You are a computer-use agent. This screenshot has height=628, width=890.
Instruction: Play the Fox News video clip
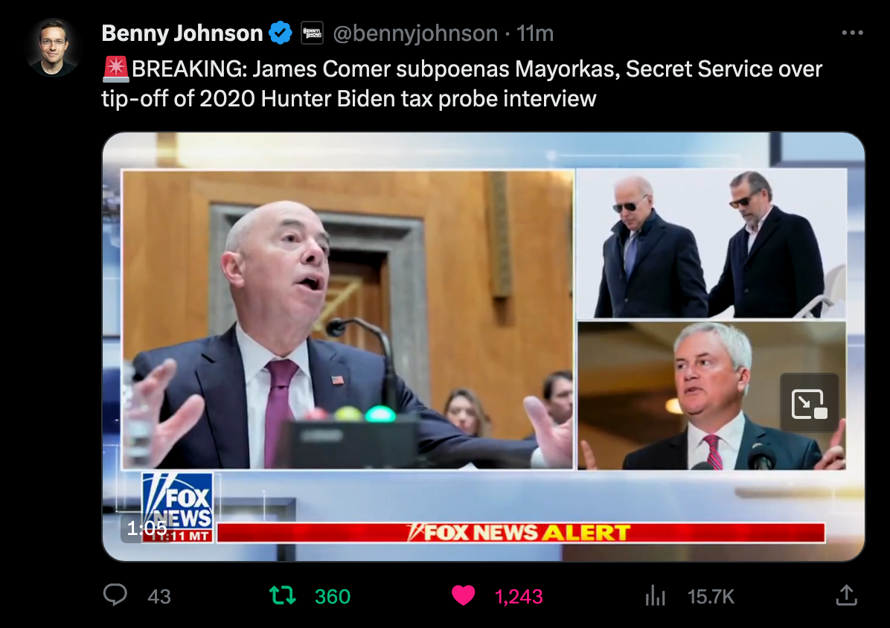pos(484,347)
